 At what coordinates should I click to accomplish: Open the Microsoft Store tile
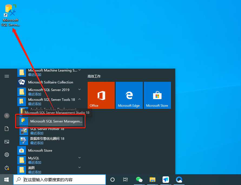157,95
